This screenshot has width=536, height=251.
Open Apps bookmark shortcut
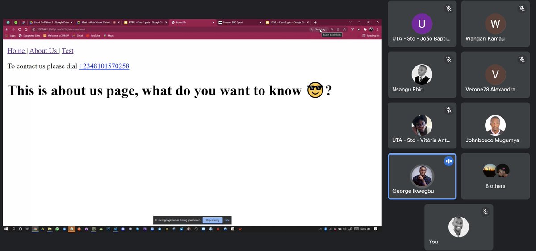click(10, 36)
